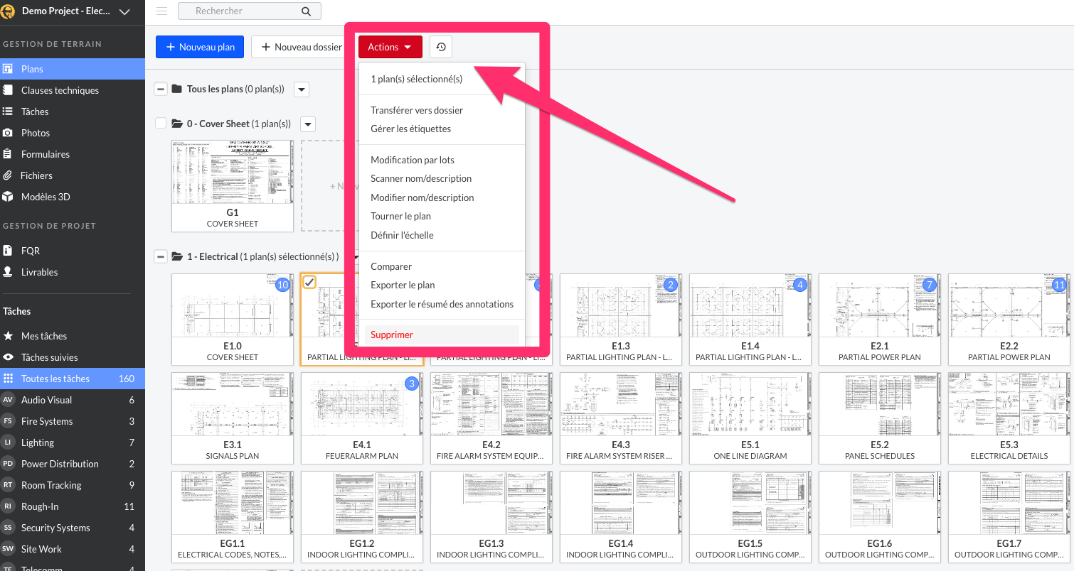
Task: Open the E1.3 Partial Lighting Plan
Action: 621,320
